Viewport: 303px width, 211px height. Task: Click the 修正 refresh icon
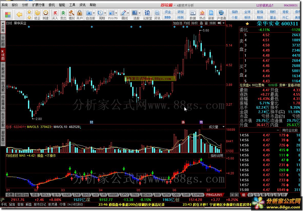37,13
